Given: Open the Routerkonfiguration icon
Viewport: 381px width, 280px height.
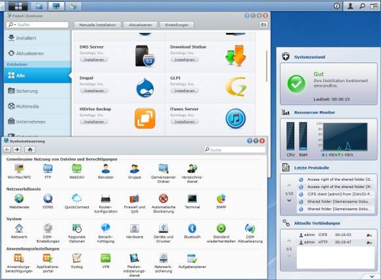Looking at the screenshot, I should point(106,198).
